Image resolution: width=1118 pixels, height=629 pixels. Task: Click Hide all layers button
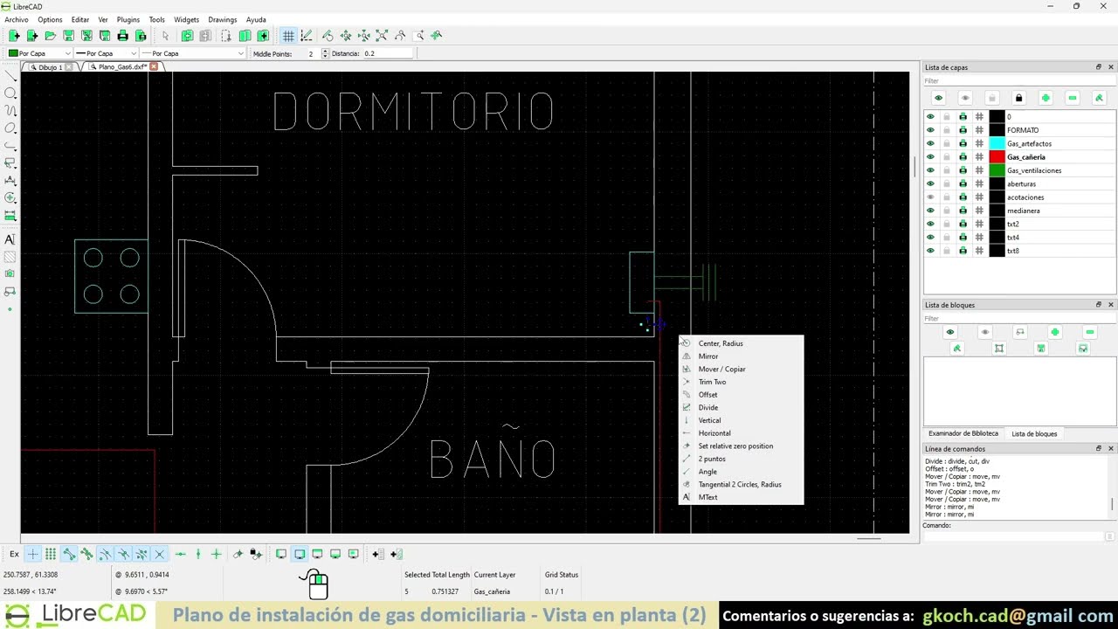[x=965, y=98]
